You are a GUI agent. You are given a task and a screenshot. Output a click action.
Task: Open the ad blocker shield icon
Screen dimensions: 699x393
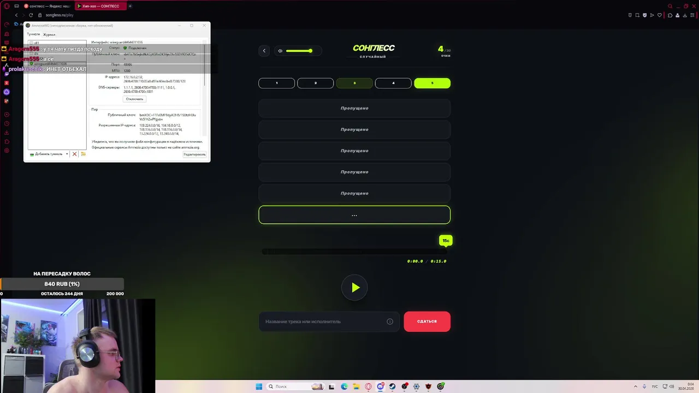click(x=645, y=15)
